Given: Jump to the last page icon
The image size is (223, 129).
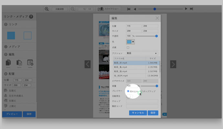Looking at the screenshot, I should pyautogui.click(x=192, y=9).
